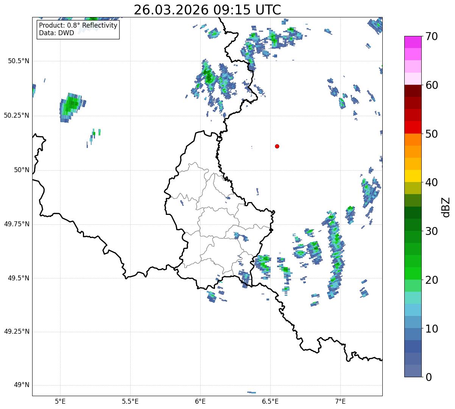Click the 5.5°E longitude axis label
Image resolution: width=455 pixels, height=409 pixels.
click(x=130, y=401)
